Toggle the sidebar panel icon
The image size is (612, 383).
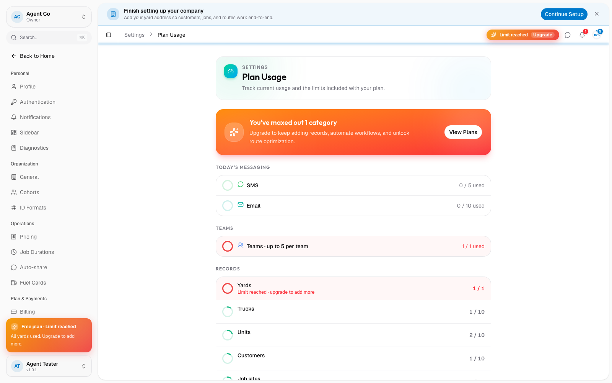coord(109,35)
